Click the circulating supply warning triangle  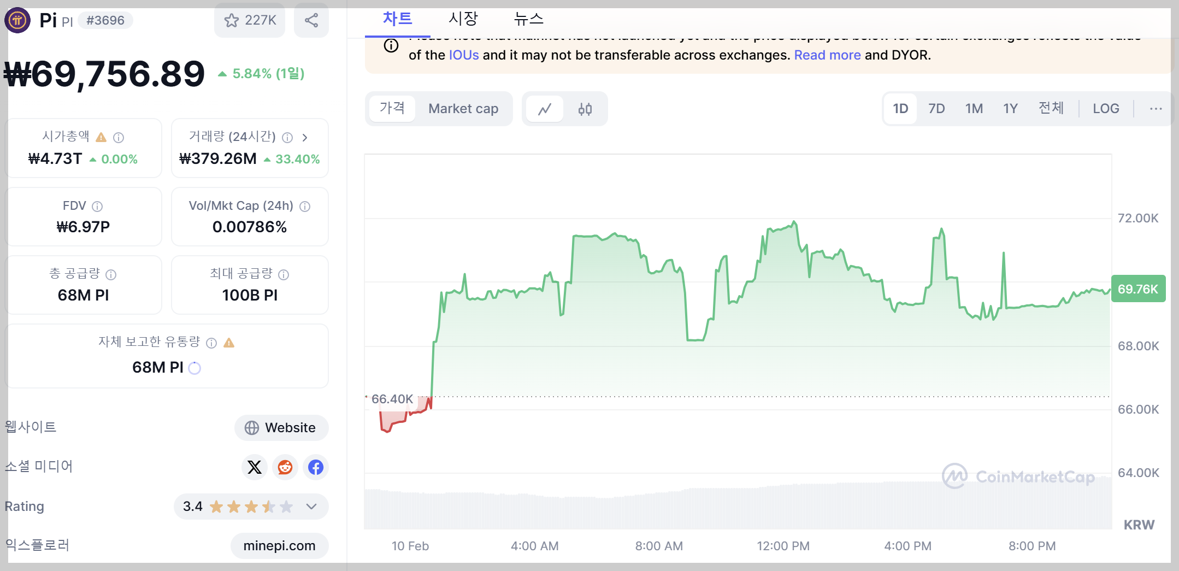229,343
